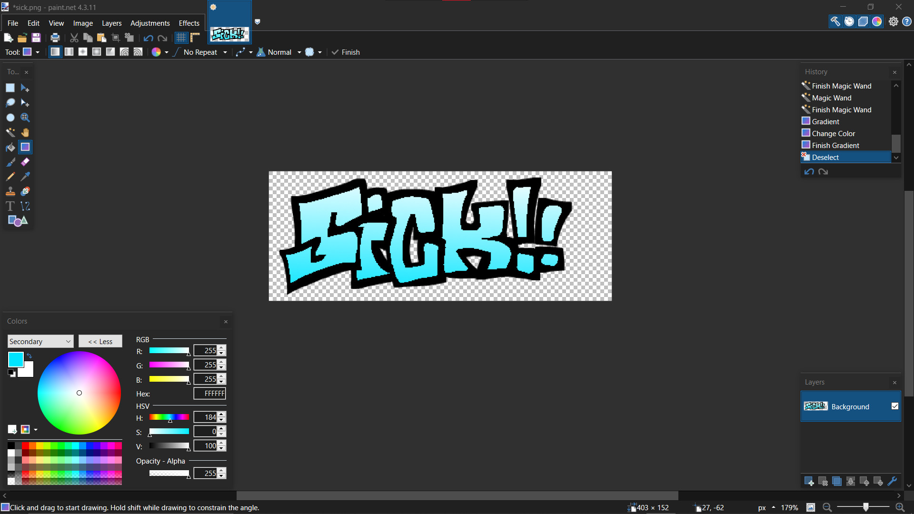This screenshot has width=914, height=514.
Task: Toggle visibility checkbox of the Background layer
Action: [895, 406]
